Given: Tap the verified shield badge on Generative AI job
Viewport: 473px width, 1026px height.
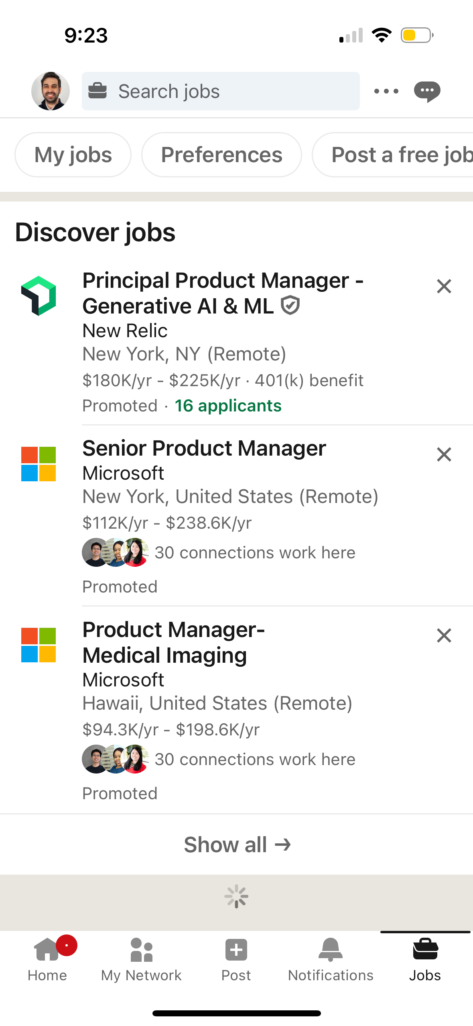Looking at the screenshot, I should pyautogui.click(x=290, y=306).
